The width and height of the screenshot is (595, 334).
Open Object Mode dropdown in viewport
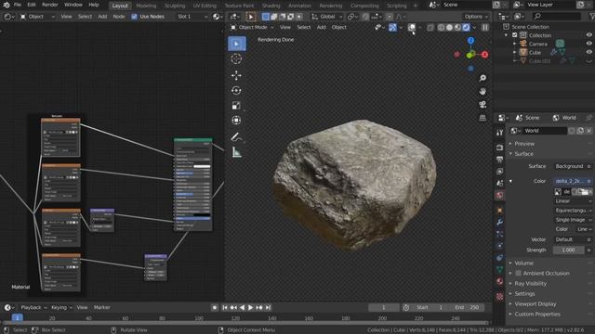coord(252,27)
